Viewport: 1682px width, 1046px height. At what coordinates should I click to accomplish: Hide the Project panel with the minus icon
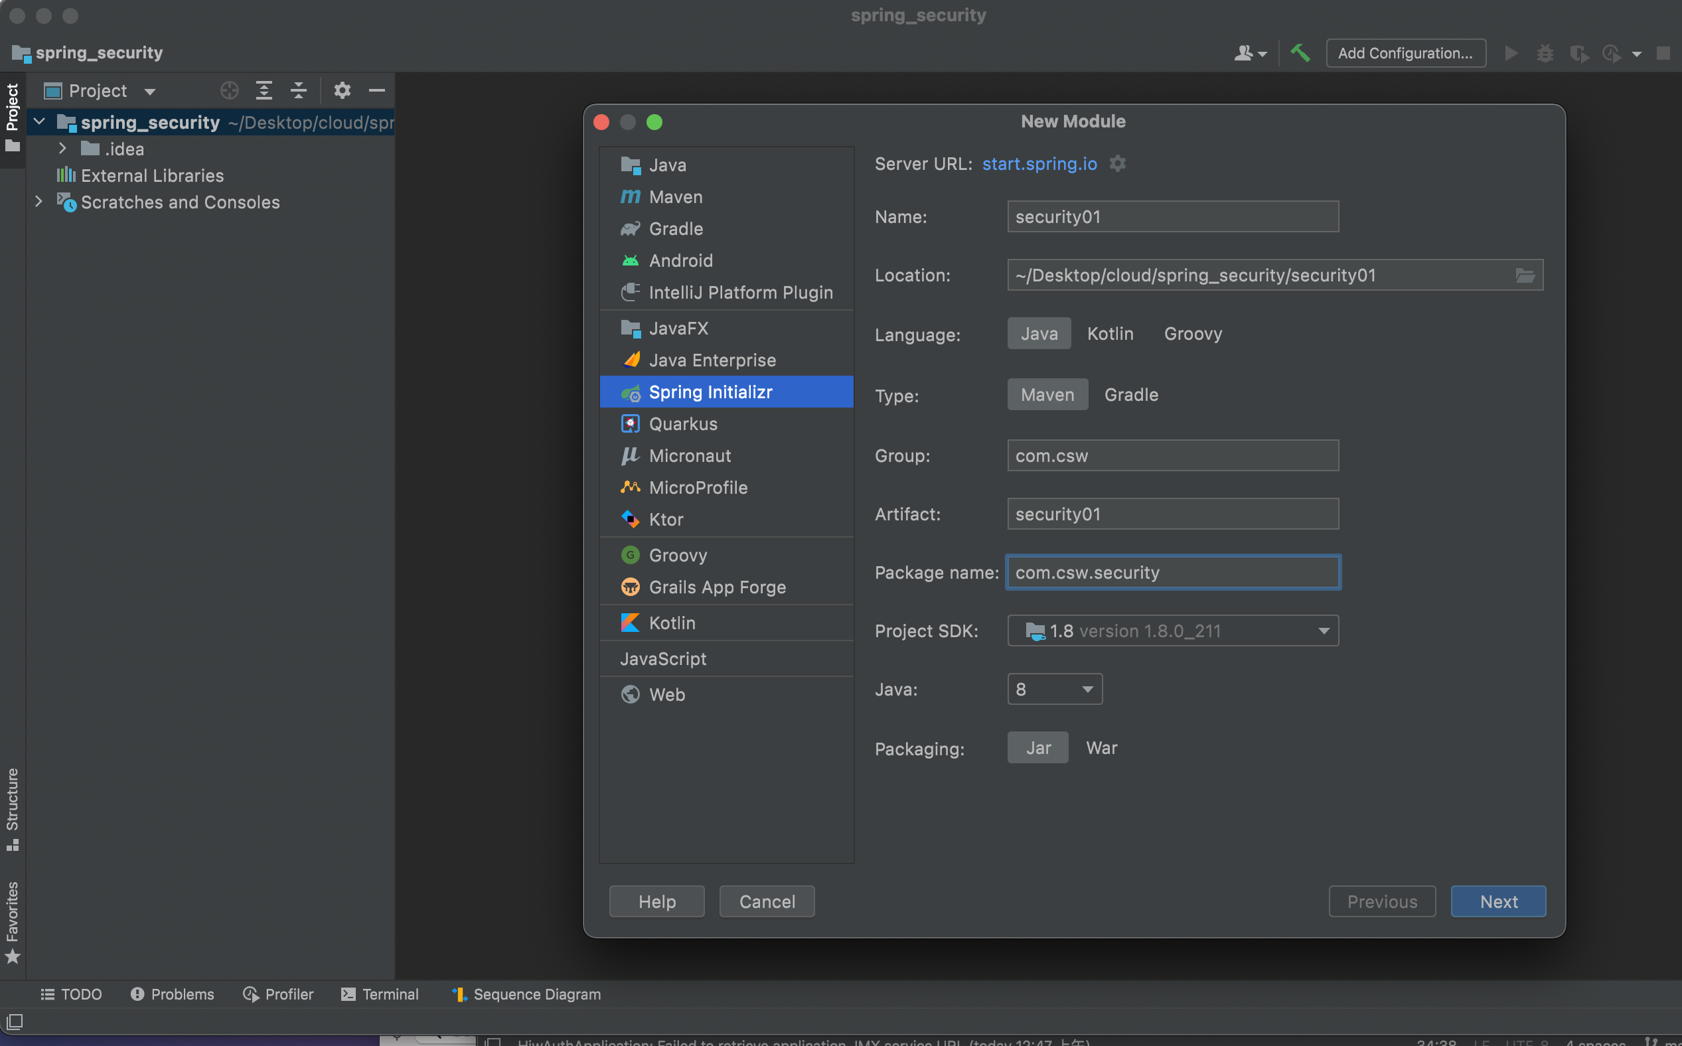(x=377, y=91)
